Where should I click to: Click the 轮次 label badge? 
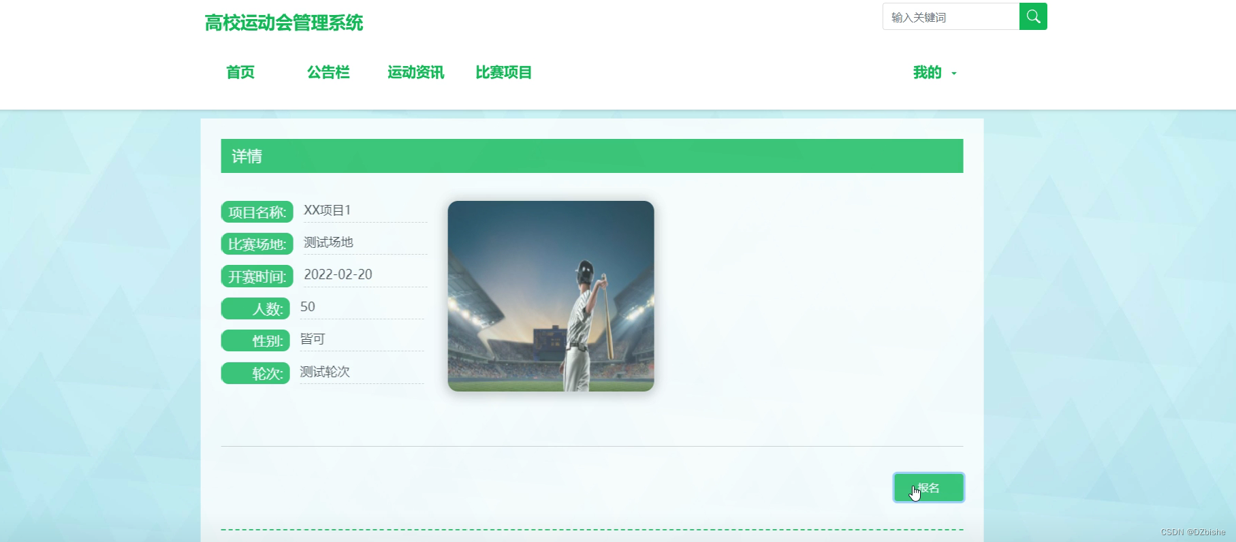pyautogui.click(x=255, y=373)
